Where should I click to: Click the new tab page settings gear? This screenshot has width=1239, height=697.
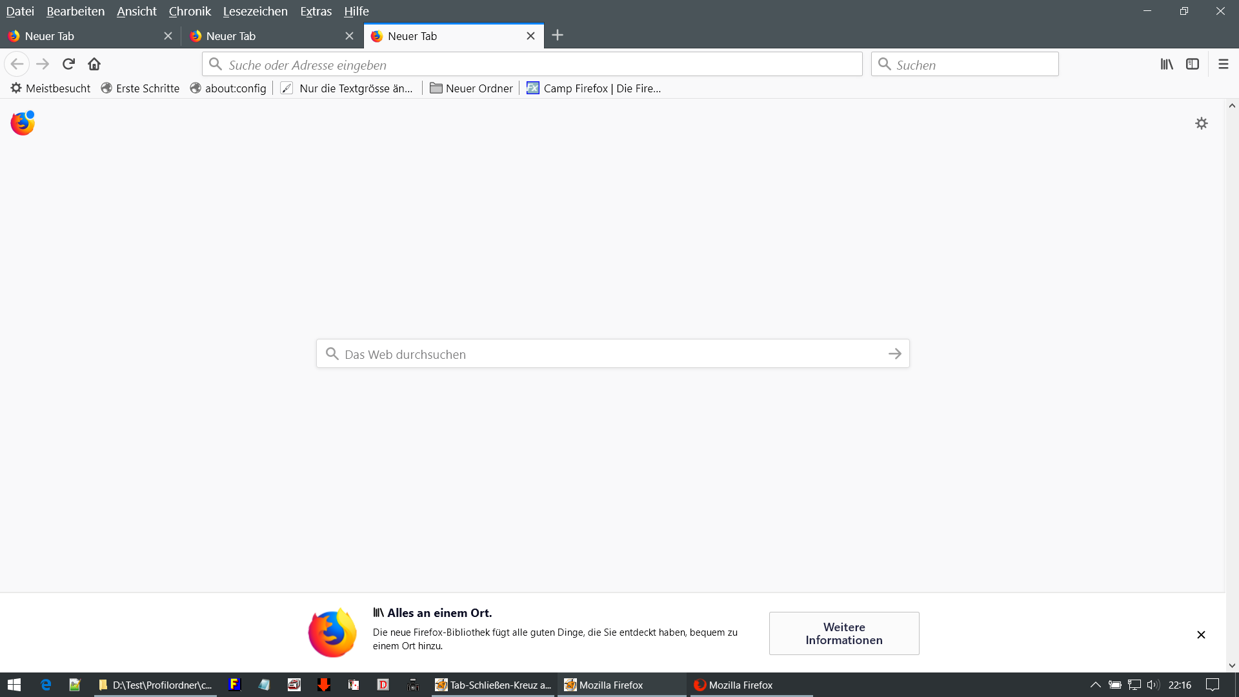[x=1201, y=123]
